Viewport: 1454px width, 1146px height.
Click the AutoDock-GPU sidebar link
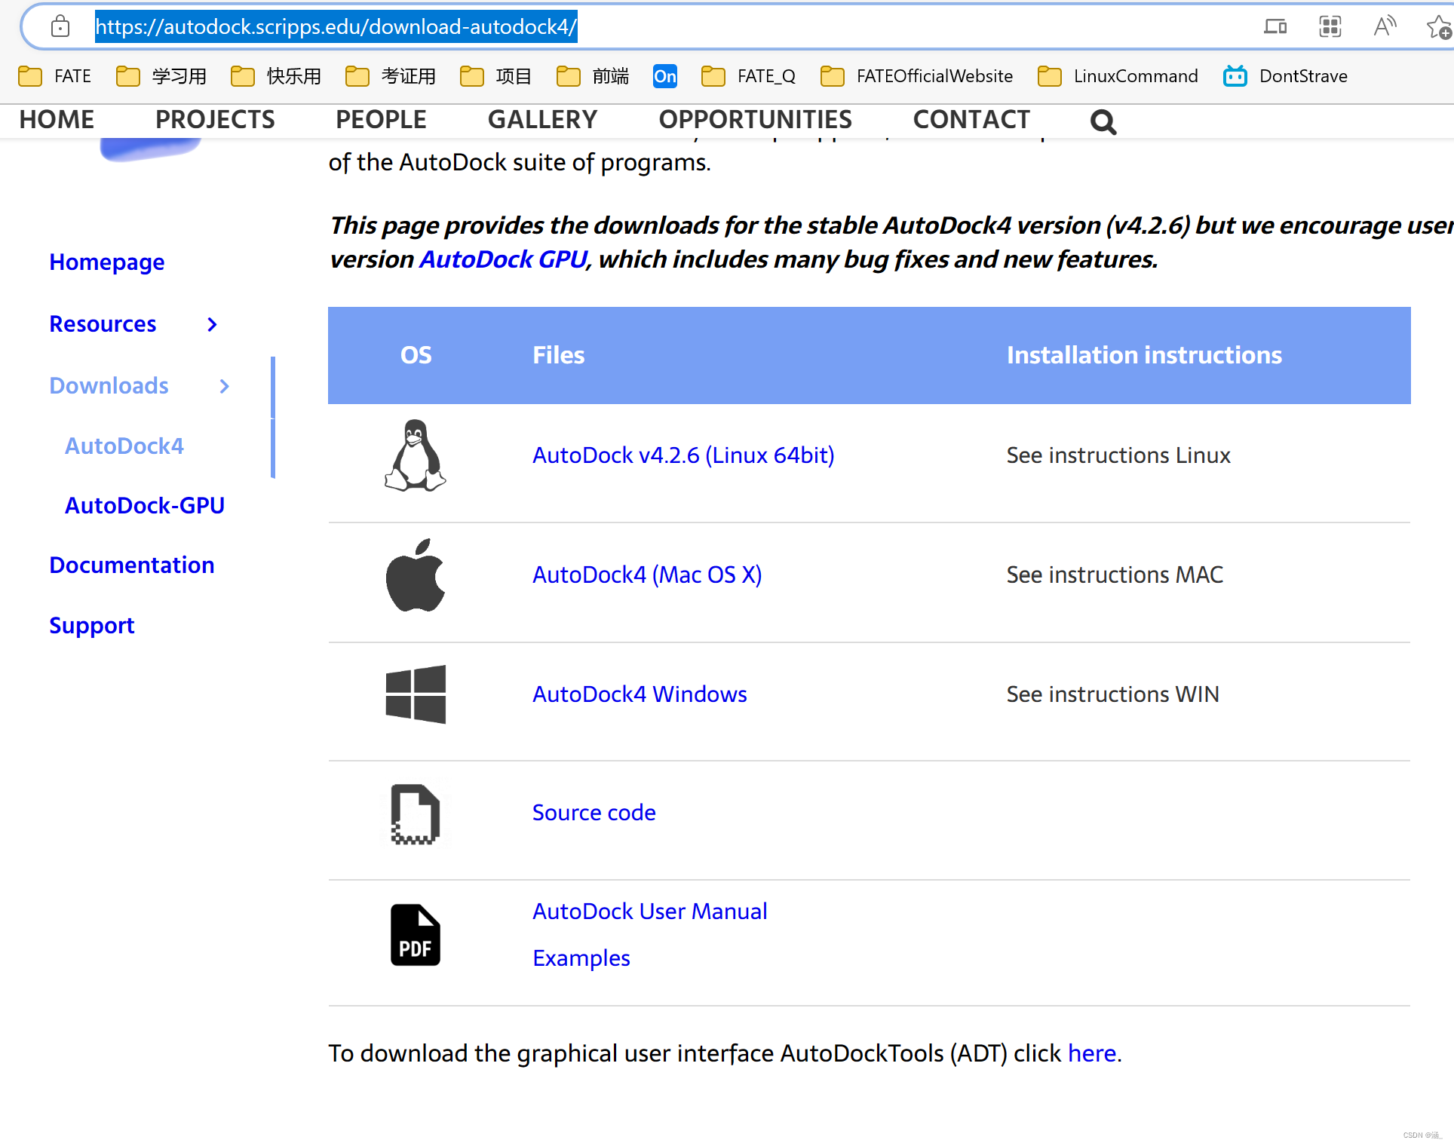(145, 506)
